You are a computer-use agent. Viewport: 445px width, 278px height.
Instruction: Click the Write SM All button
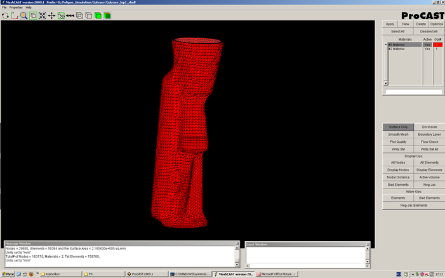tap(429, 149)
